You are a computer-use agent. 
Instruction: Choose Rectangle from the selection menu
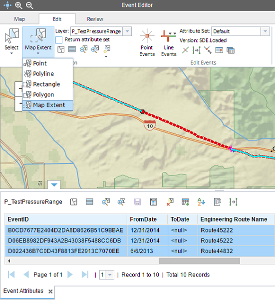48,84
